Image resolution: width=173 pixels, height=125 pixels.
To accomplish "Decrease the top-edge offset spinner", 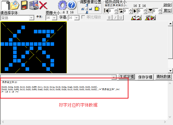I will pyautogui.click(x=130, y=12).
